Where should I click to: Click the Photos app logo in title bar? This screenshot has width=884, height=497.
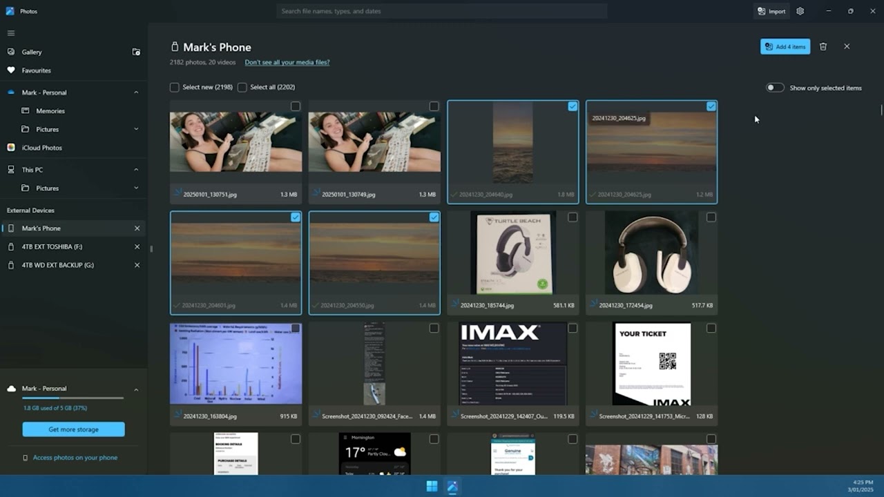(x=10, y=11)
